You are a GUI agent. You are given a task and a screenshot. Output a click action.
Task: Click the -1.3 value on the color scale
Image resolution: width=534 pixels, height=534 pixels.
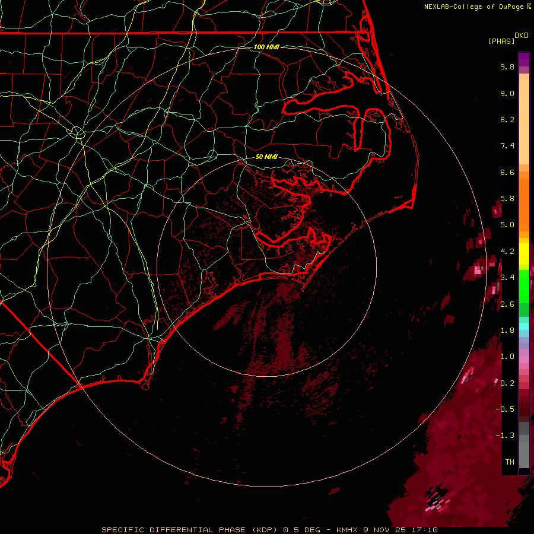pyautogui.click(x=505, y=436)
